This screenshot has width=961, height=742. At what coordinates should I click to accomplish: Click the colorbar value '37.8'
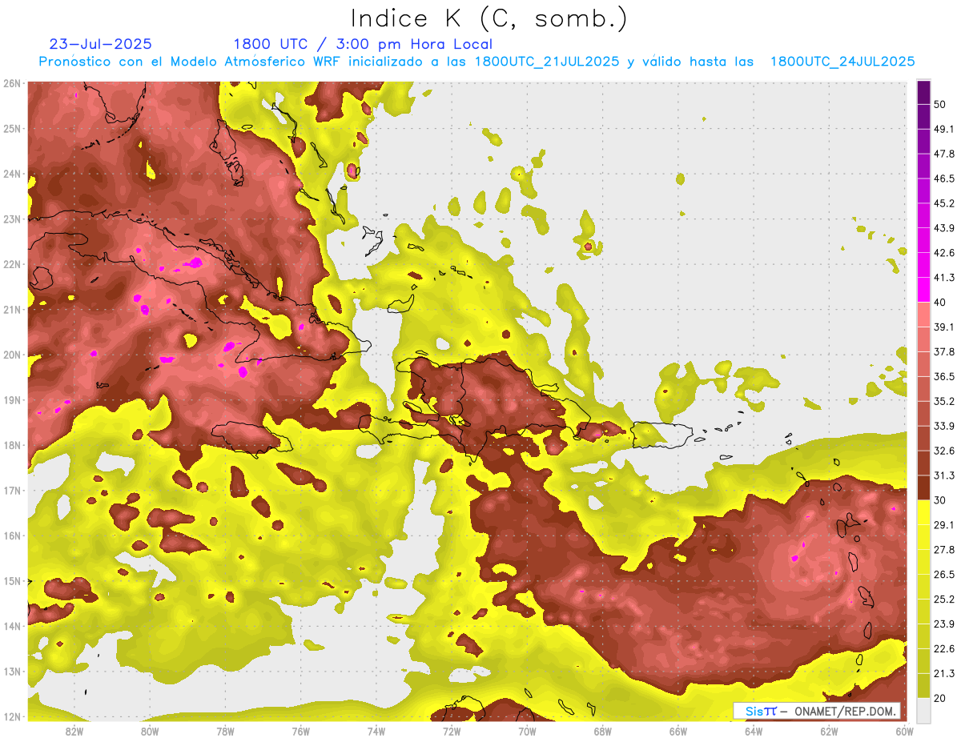[943, 351]
